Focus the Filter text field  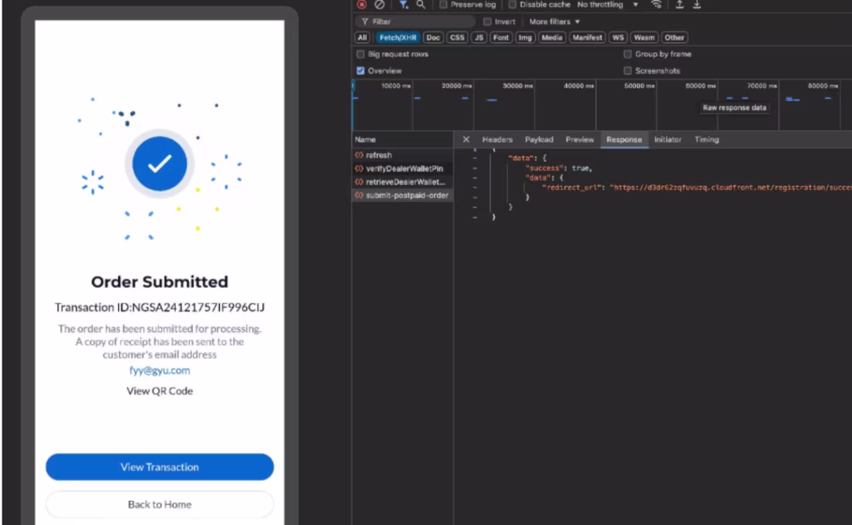[x=416, y=22]
